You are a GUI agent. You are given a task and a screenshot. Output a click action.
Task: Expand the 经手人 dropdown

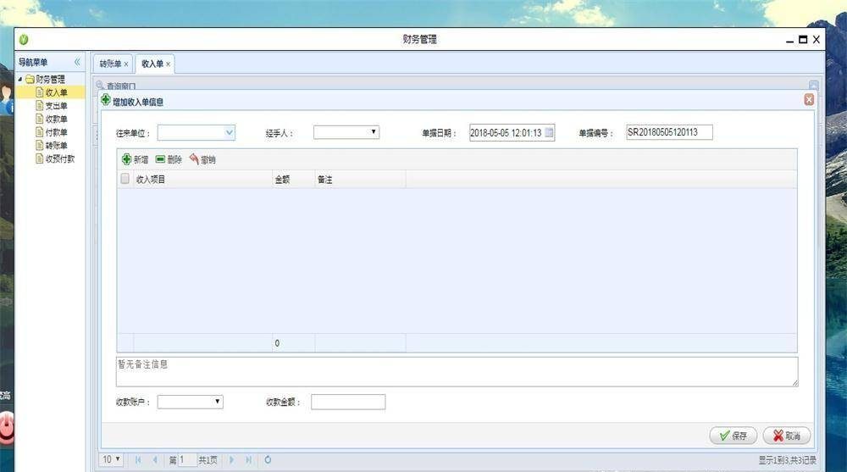(374, 132)
